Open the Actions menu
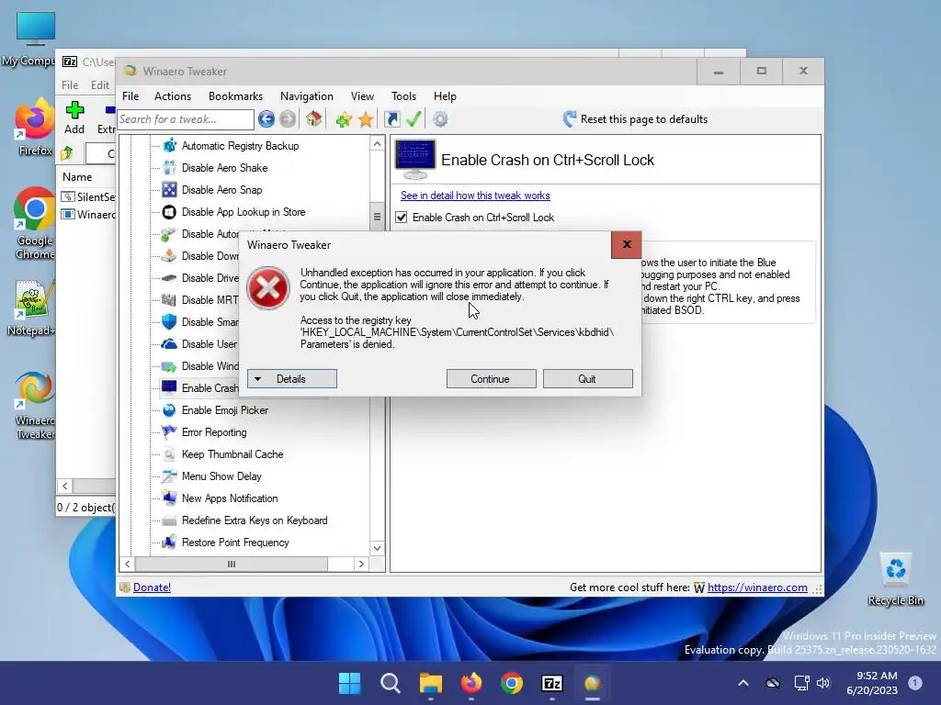941x705 pixels. coord(172,96)
